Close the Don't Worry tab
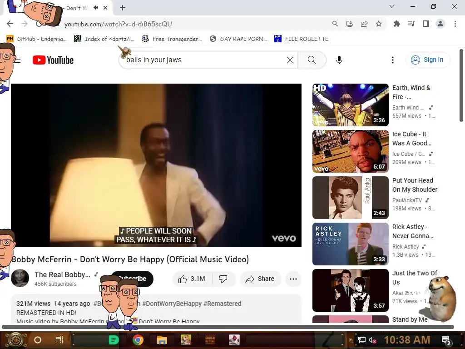Viewport: 465px width, 349px height. (105, 8)
